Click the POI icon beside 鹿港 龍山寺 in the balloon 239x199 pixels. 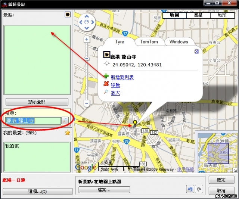pos(106,55)
